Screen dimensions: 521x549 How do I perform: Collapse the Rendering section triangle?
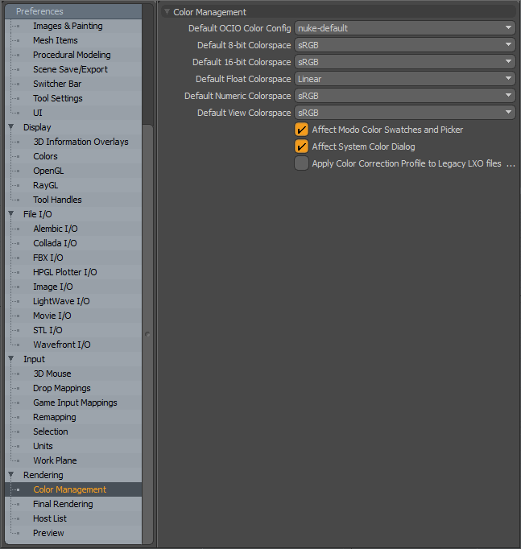pos(11,475)
